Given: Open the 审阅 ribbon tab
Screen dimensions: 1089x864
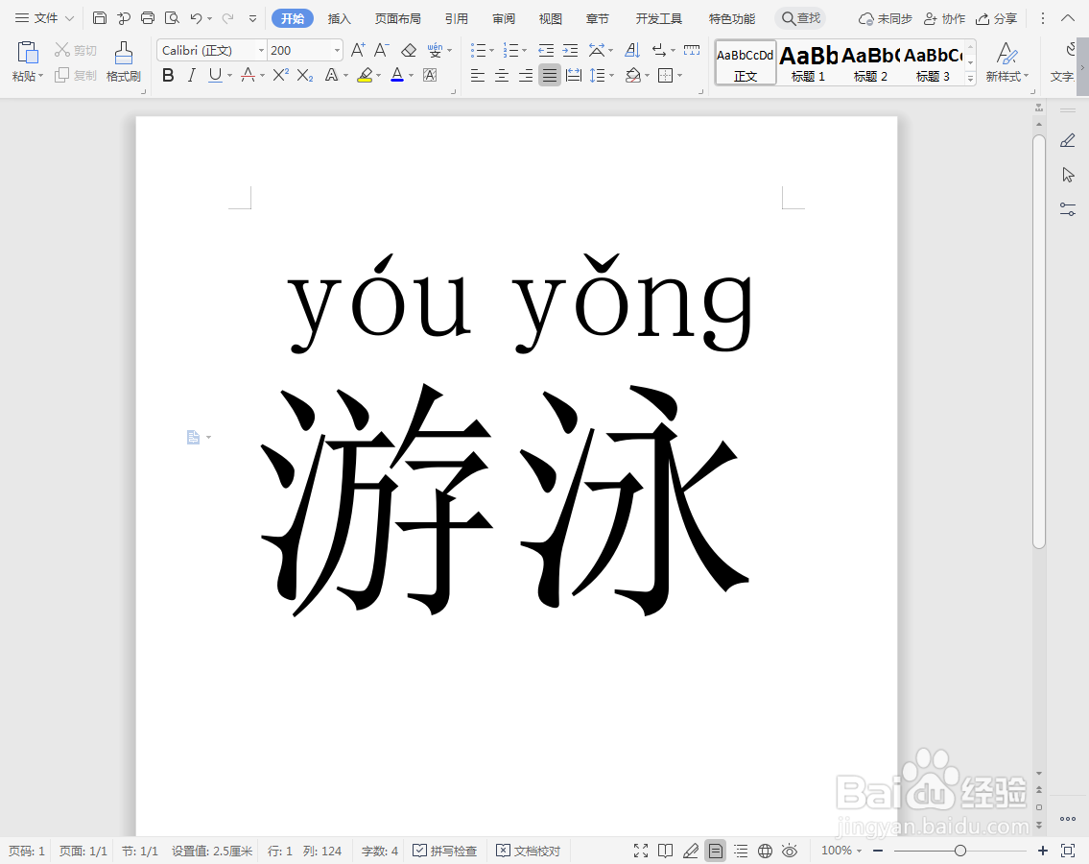Looking at the screenshot, I should tap(503, 18).
